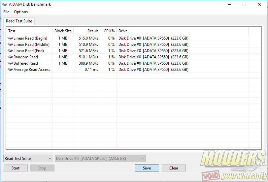Click the Random Read drive name cell

pos(153,57)
